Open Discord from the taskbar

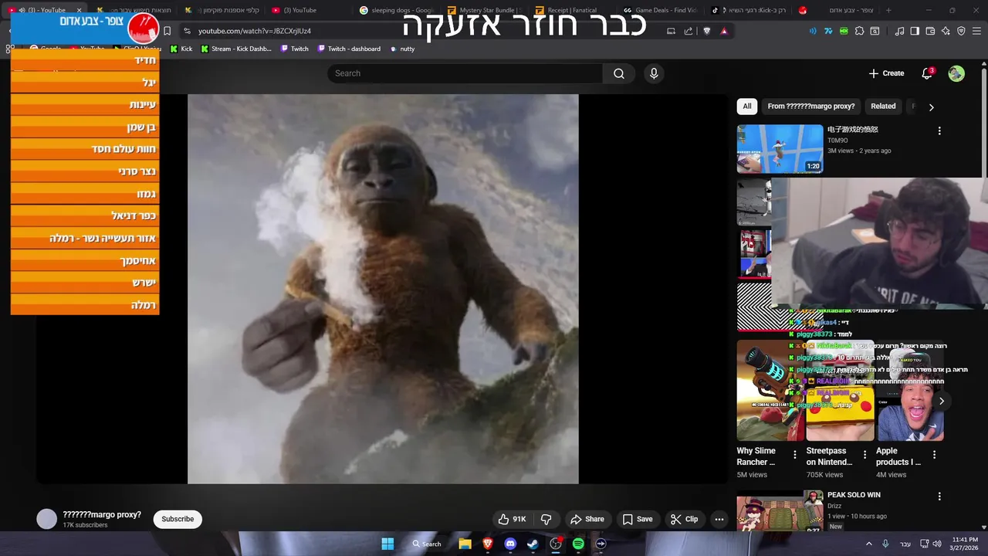click(510, 544)
